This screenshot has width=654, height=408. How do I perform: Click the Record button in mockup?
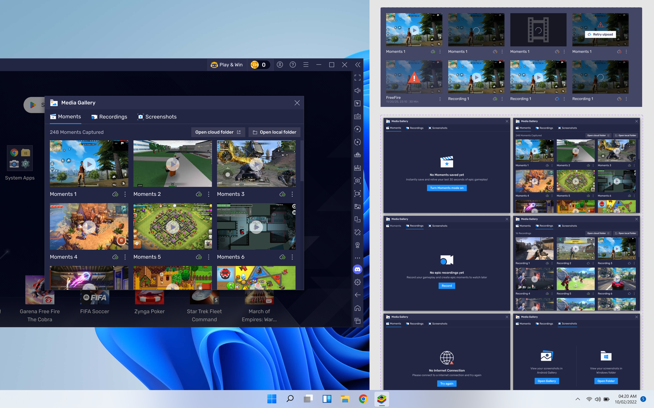point(447,286)
